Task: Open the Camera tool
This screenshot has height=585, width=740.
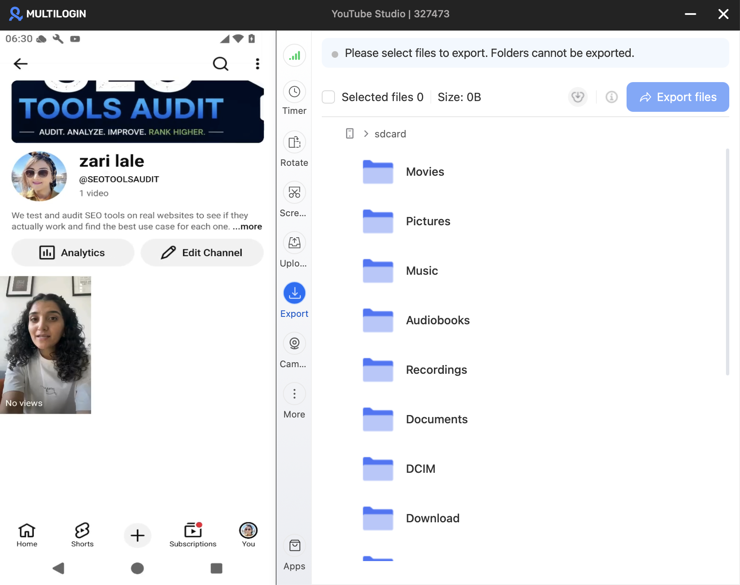Action: pyautogui.click(x=294, y=351)
